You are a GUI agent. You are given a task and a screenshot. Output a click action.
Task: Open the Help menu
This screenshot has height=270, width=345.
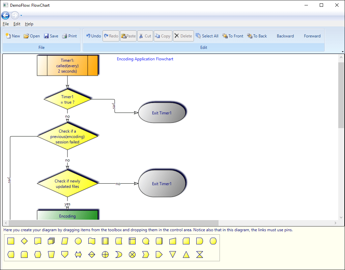[29, 24]
